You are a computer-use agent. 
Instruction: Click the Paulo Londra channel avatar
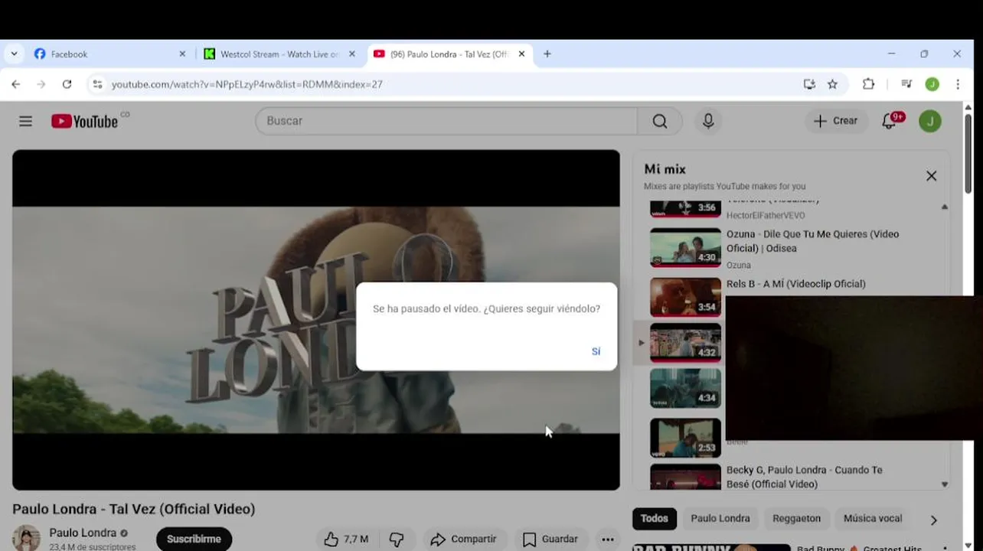point(26,539)
